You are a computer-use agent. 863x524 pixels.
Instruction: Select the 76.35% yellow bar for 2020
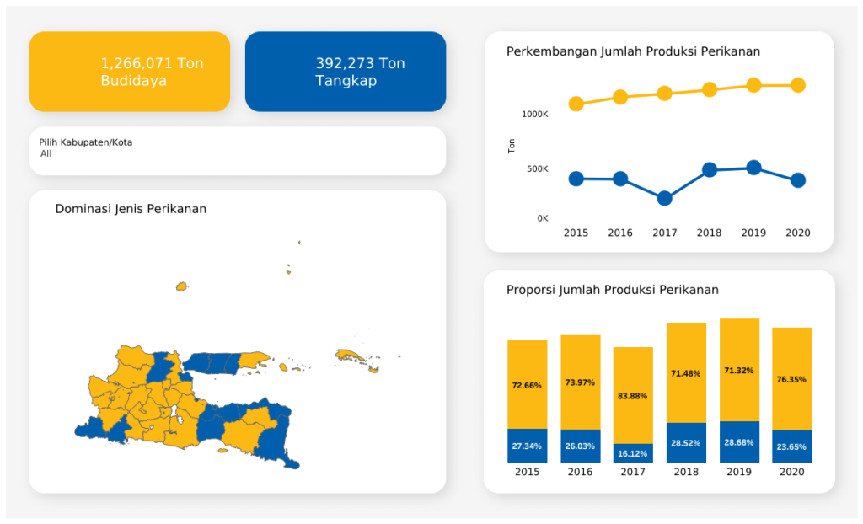(x=791, y=378)
